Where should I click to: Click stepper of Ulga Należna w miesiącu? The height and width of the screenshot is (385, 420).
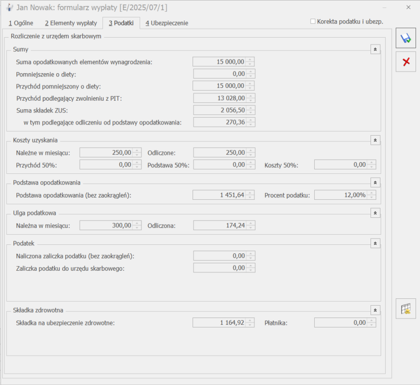point(137,226)
